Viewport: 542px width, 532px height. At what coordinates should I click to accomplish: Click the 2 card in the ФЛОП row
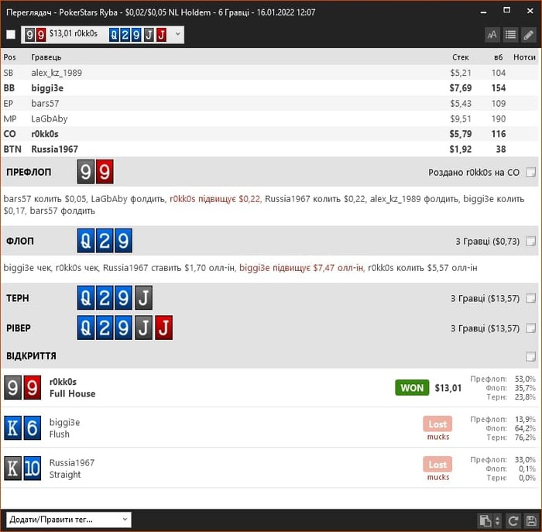click(x=105, y=241)
